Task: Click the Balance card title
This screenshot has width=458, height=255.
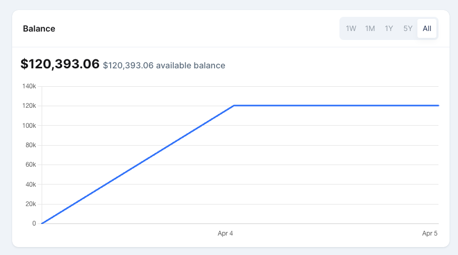Action: coord(39,28)
